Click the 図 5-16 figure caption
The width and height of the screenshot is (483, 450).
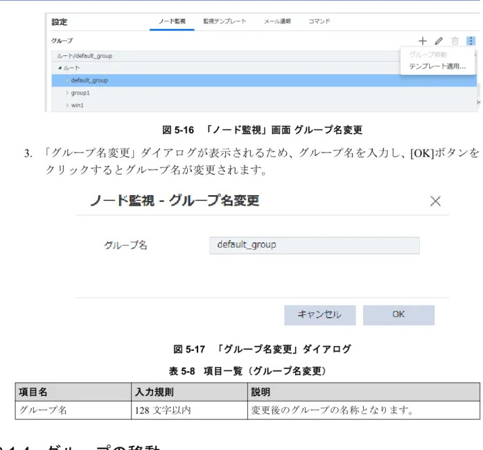coord(262,130)
